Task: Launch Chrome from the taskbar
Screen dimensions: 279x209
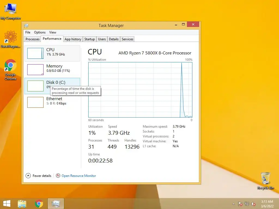Action: click(x=39, y=204)
